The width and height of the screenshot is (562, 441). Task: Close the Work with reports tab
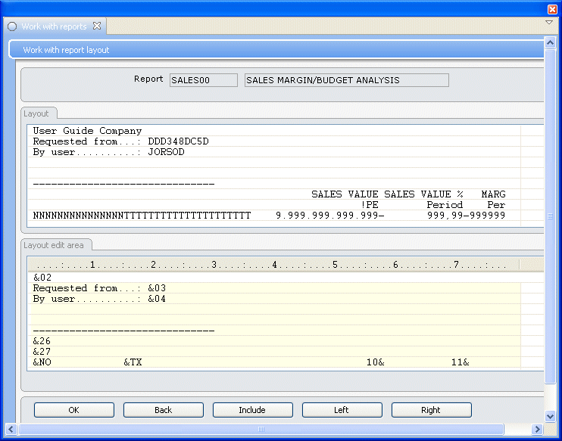coord(96,26)
